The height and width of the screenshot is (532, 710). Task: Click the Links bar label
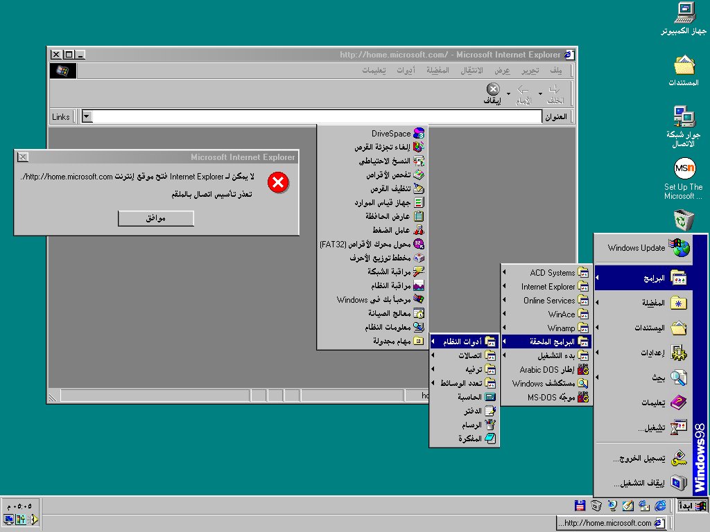[61, 116]
